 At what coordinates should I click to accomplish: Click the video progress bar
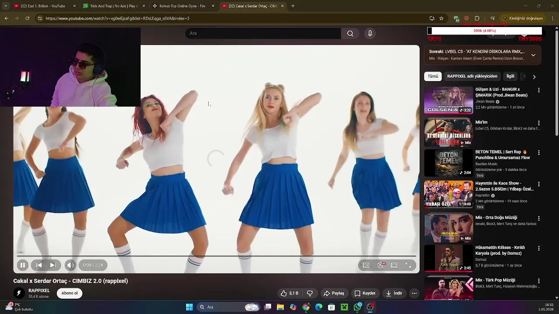[x=216, y=256]
